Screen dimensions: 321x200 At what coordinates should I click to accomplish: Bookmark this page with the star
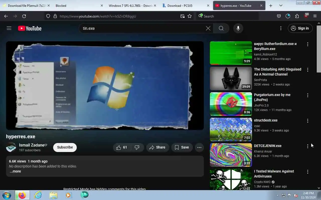point(190,16)
